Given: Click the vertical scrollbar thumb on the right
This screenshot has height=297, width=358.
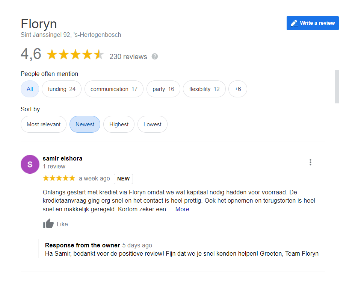Looking at the screenshot, I should [x=337, y=87].
